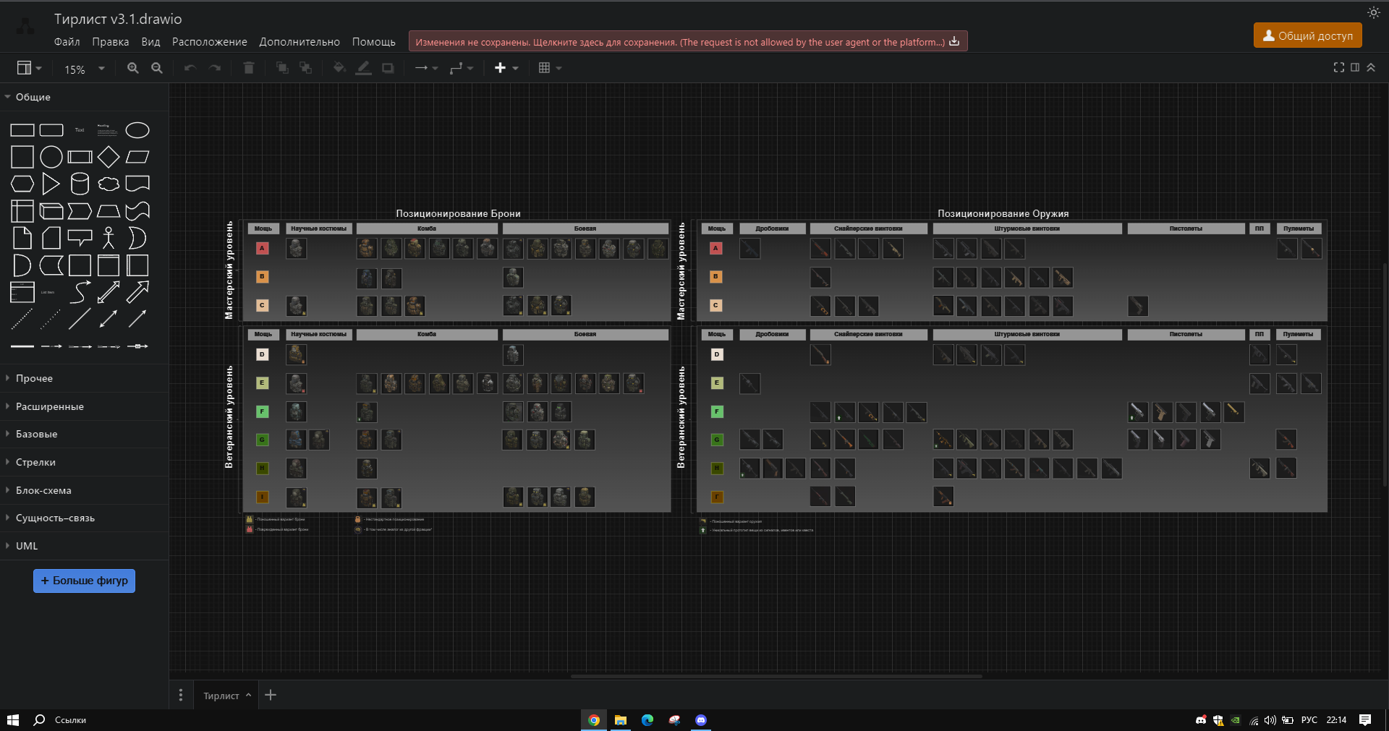Click the fill color bucket icon
This screenshot has width=1389, height=731.
click(339, 68)
